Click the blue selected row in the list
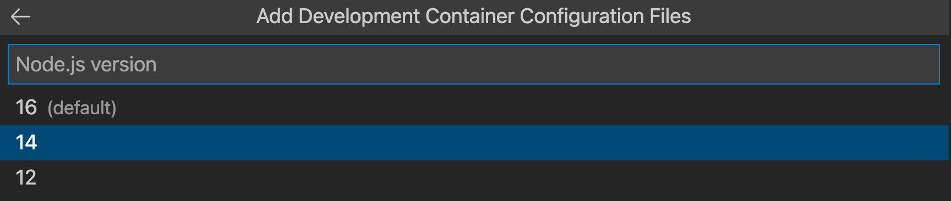 (x=475, y=143)
